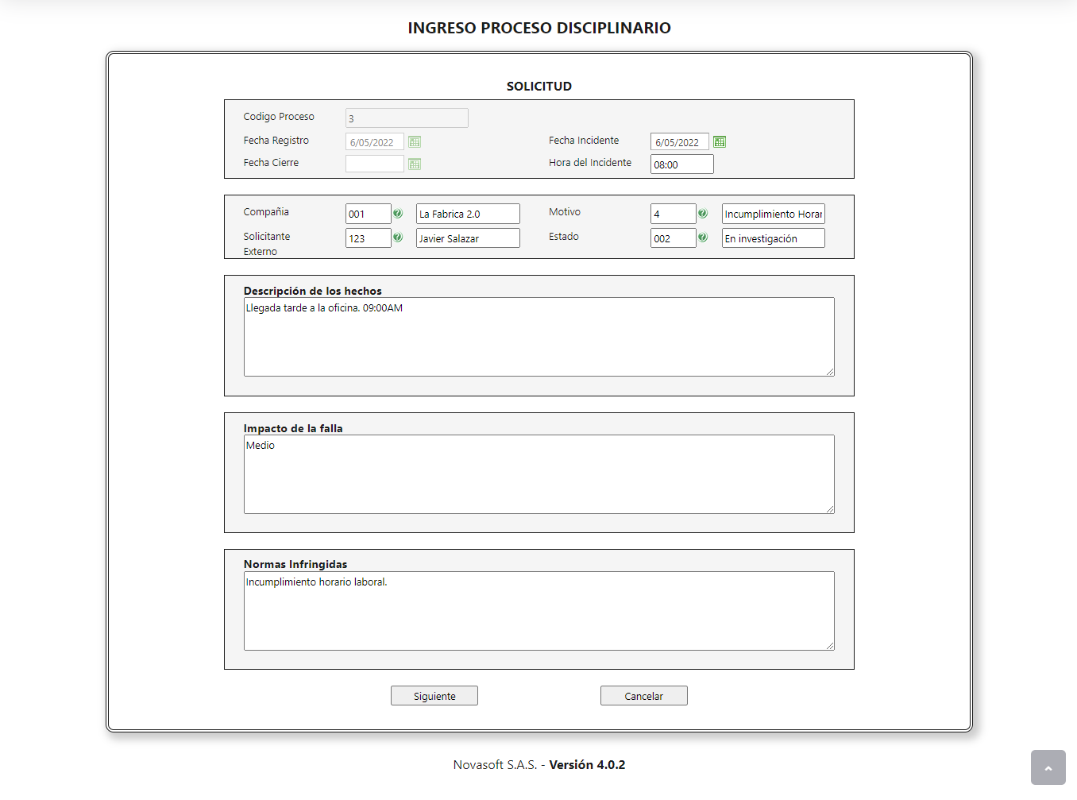Click the Fecha Cierre label

(272, 163)
